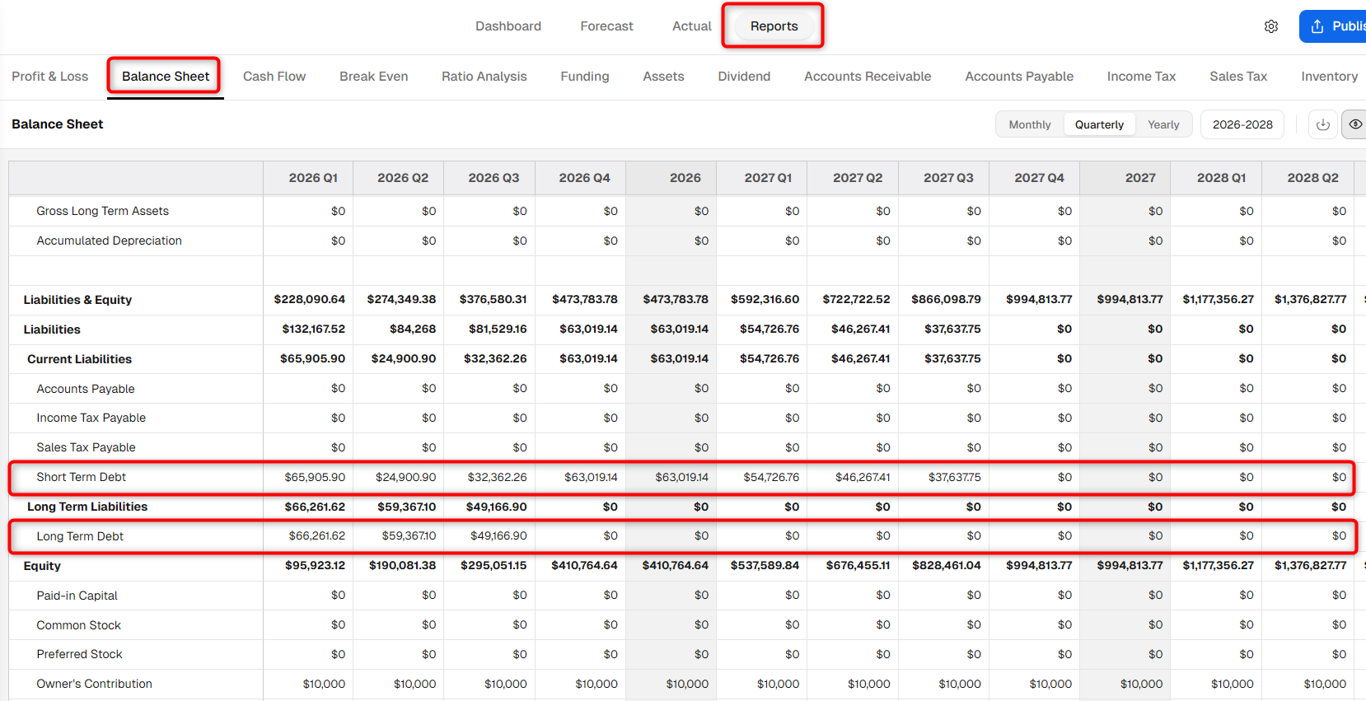Select the Short Term Debt row
This screenshot has width=1366, height=701.
[x=682, y=477]
